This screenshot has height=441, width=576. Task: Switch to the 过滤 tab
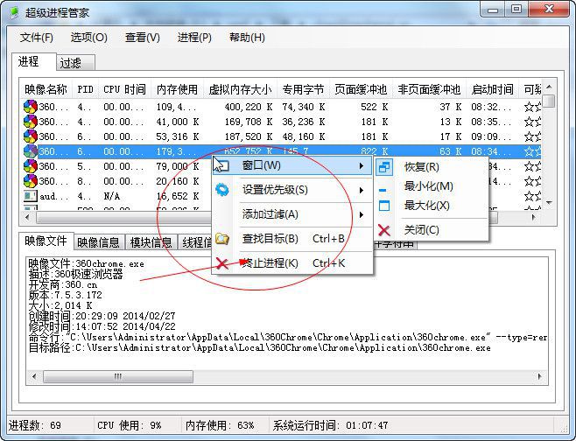(x=75, y=63)
